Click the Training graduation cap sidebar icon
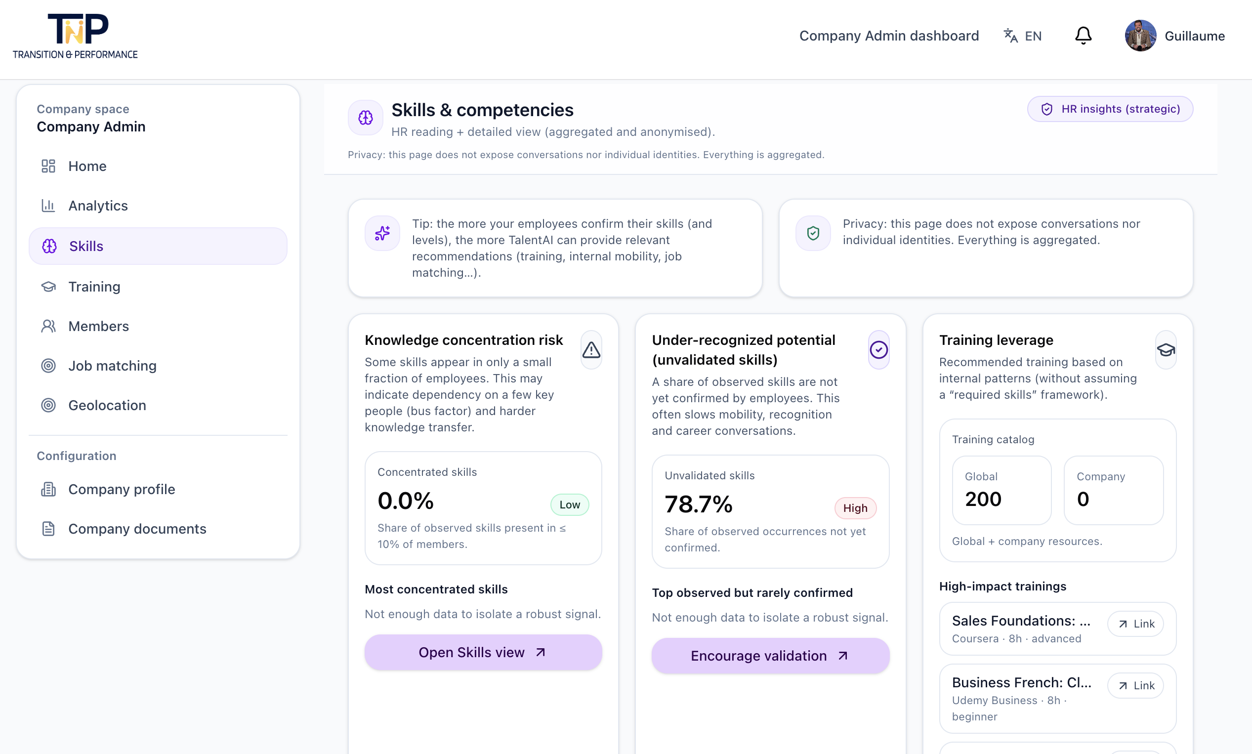Screen dimensions: 1252x754 [x=48, y=287]
